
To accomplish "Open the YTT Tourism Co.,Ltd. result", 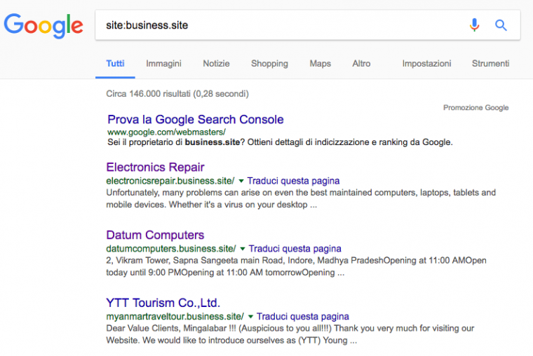I will [x=163, y=303].
